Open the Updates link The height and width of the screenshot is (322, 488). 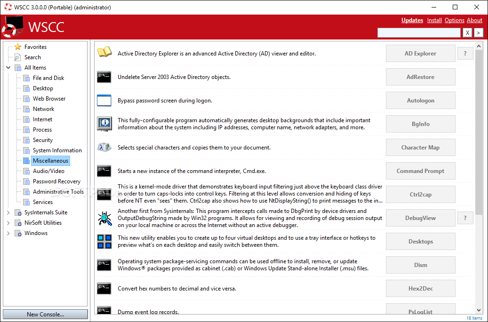[412, 20]
